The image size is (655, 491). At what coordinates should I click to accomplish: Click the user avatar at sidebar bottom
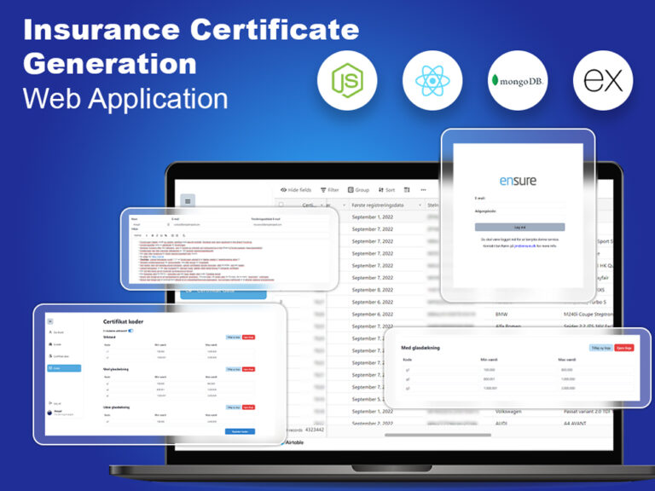49,413
